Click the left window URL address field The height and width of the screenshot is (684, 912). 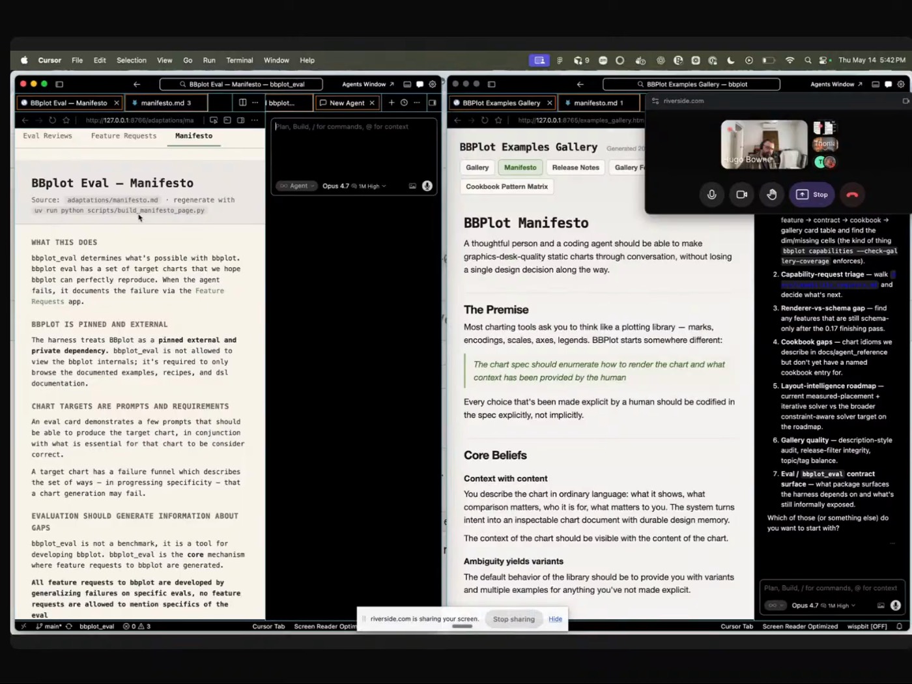click(x=139, y=120)
